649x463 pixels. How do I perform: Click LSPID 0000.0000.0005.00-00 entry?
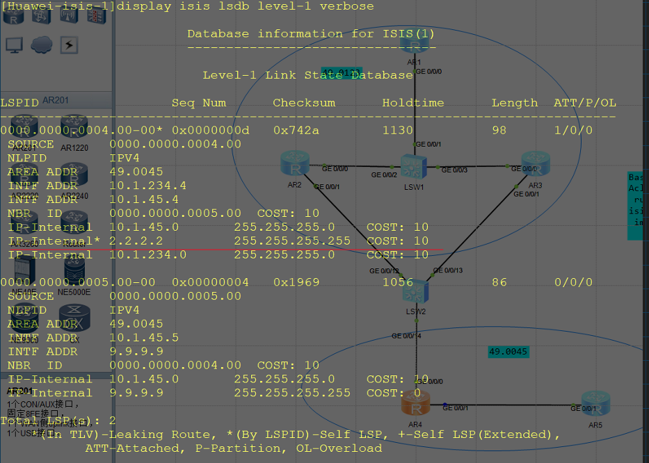click(78, 282)
